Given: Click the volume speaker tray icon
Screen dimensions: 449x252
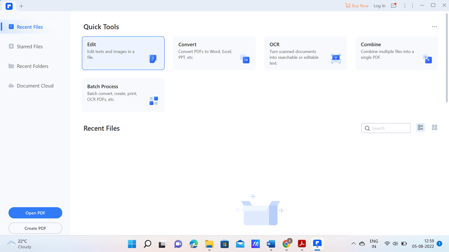Looking at the screenshot, I should pos(395,244).
